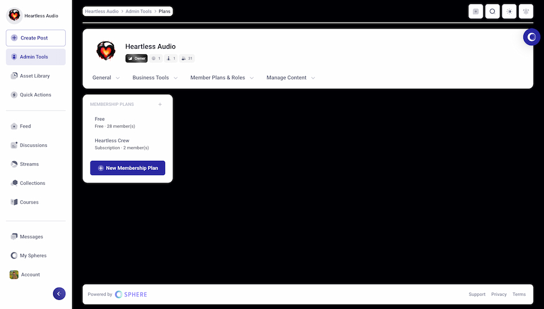Expand the General dropdown menu
The height and width of the screenshot is (309, 544).
(106, 78)
